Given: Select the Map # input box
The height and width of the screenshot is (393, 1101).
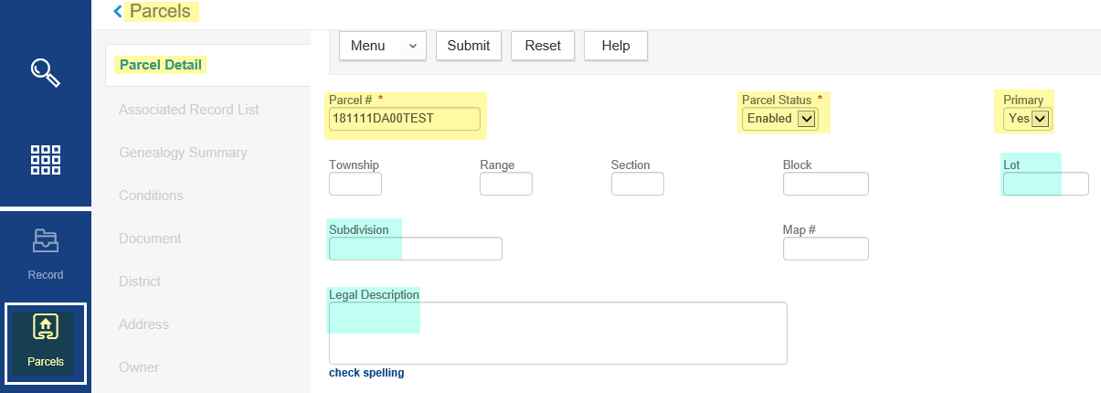Looking at the screenshot, I should (825, 249).
